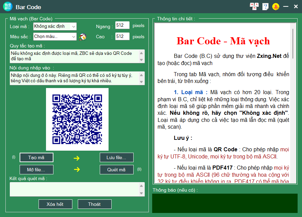Click the Mở file... button
This screenshot has height=217, width=302.
(37, 170)
